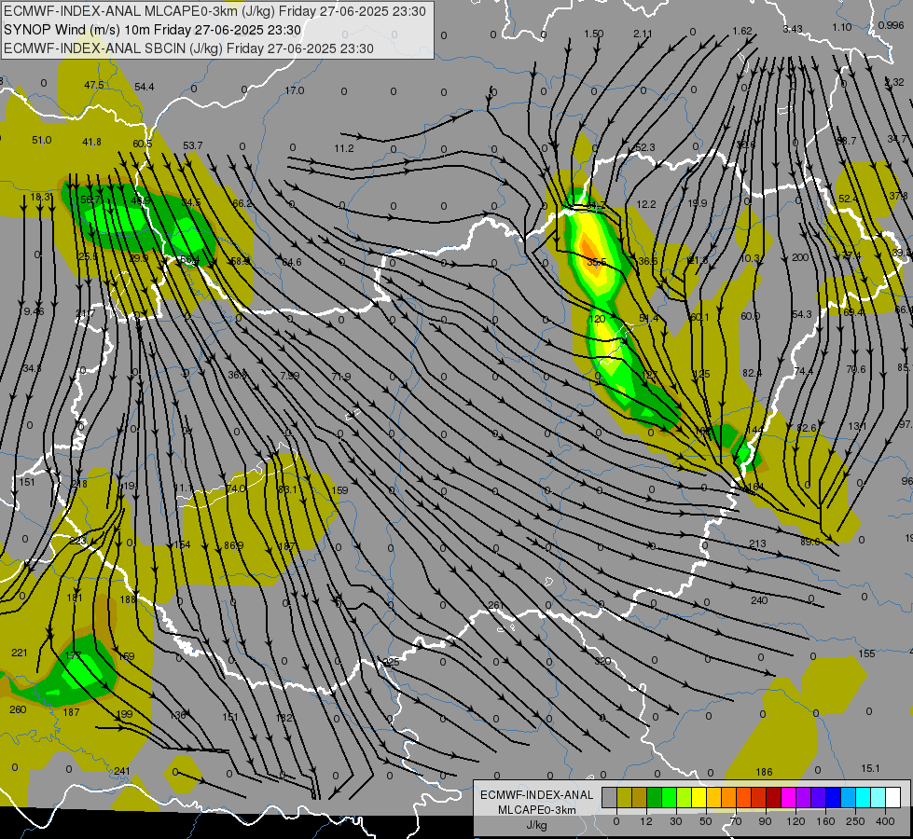Click the white swatch at the legend end
This screenshot has width=913, height=839.
tap(893, 797)
